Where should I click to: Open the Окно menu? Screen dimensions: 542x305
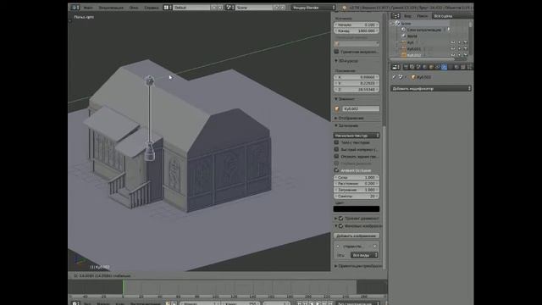pos(134,8)
